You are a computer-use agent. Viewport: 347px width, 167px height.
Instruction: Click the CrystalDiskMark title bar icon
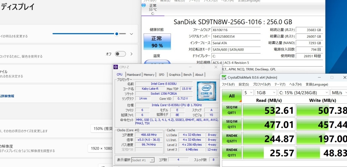tap(224, 77)
